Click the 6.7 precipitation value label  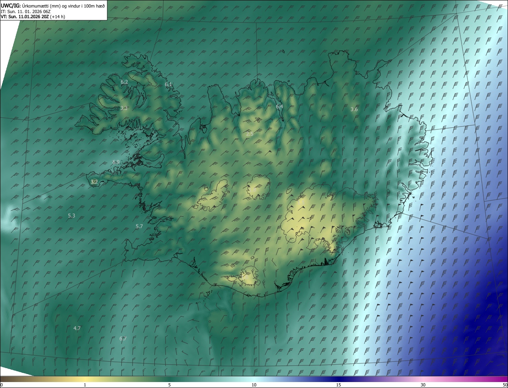(123, 339)
